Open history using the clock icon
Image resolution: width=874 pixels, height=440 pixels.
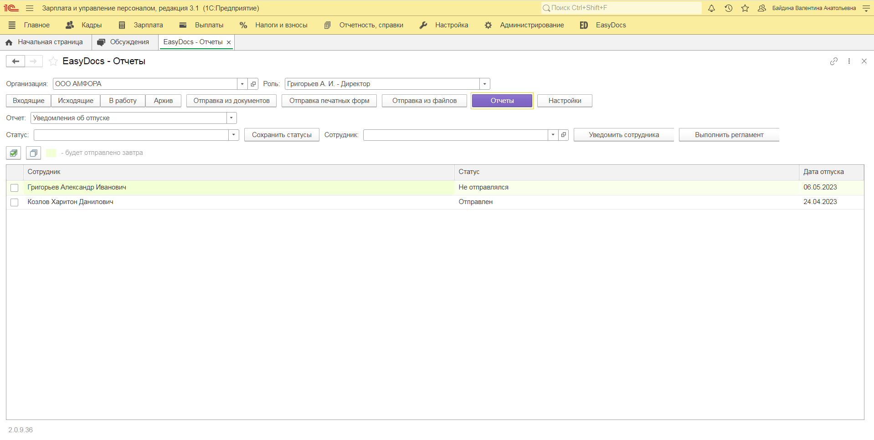[728, 8]
